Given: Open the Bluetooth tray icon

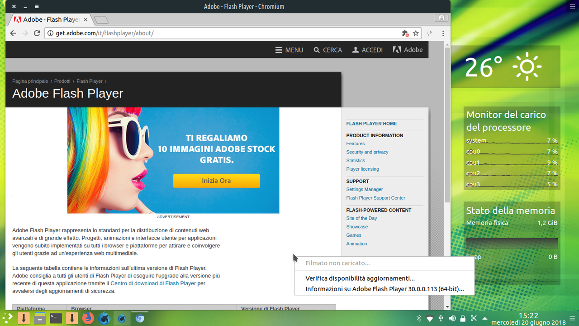Looking at the screenshot, I should tap(419, 318).
